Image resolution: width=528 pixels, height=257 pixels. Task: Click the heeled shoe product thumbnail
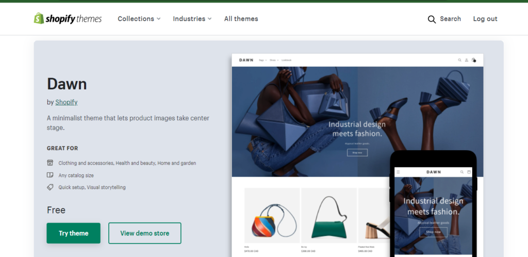coord(374,215)
